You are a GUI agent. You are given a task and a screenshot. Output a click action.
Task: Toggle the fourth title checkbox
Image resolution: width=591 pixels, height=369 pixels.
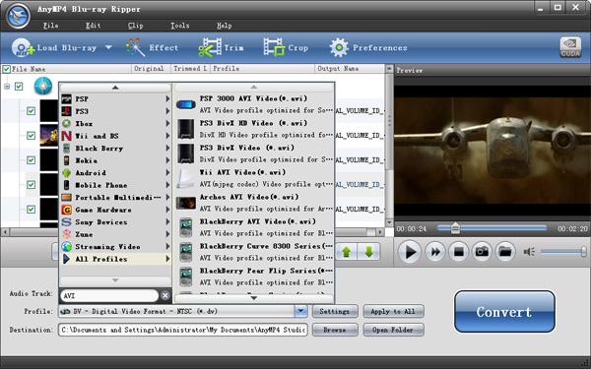click(31, 185)
